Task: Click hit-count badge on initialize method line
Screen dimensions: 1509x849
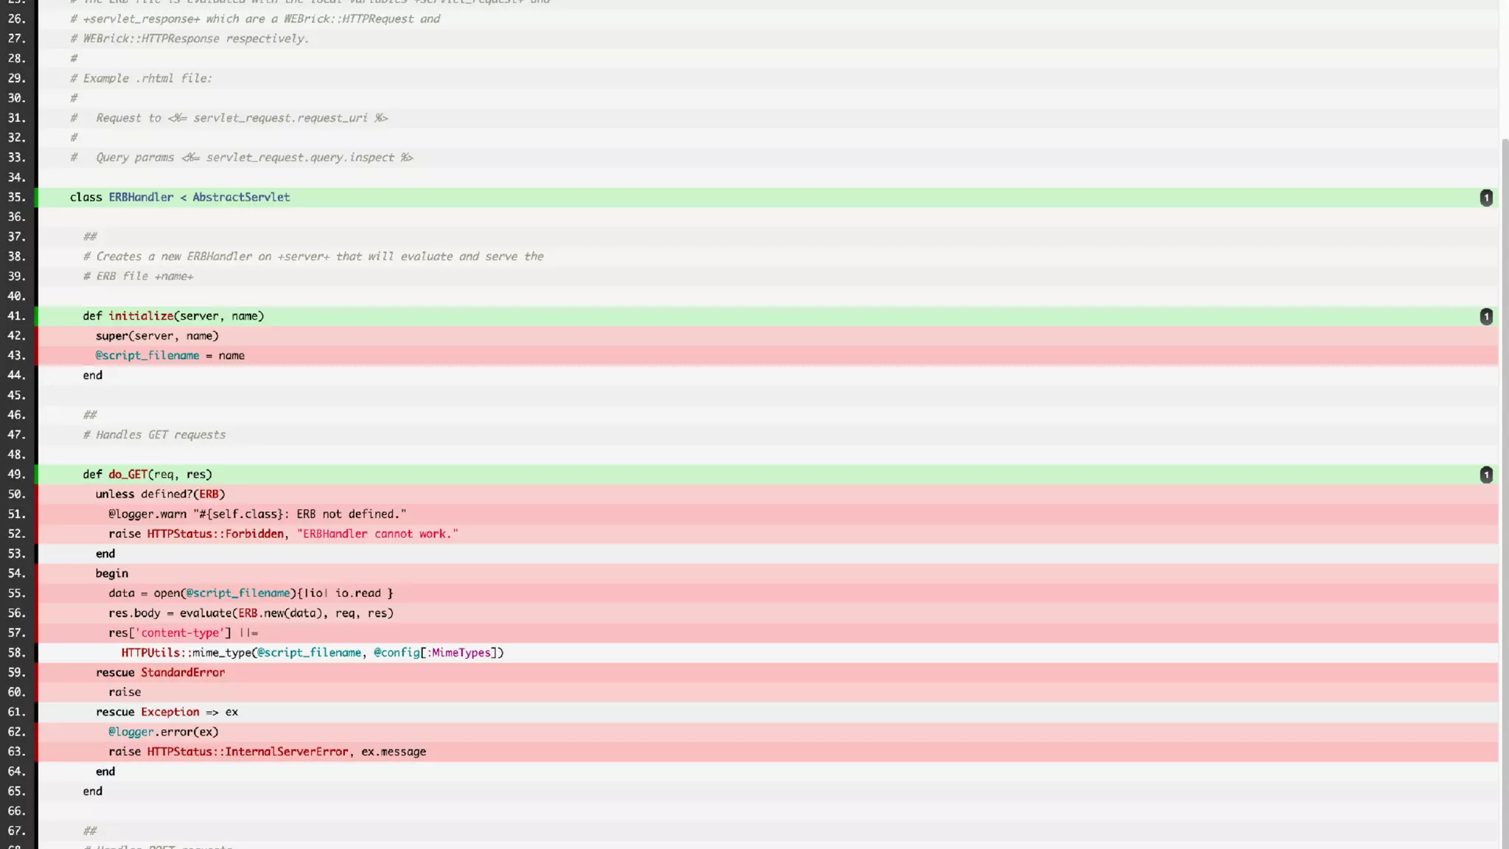Action: [1485, 316]
